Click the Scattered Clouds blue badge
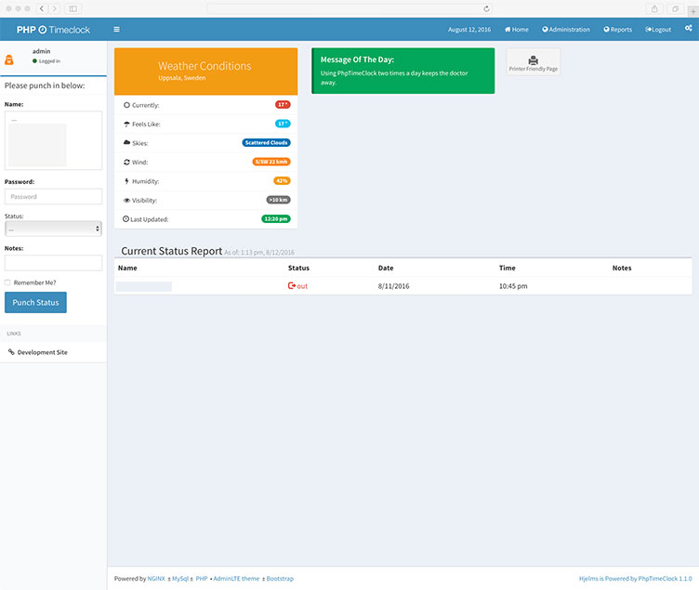Image resolution: width=699 pixels, height=590 pixels. point(266,143)
